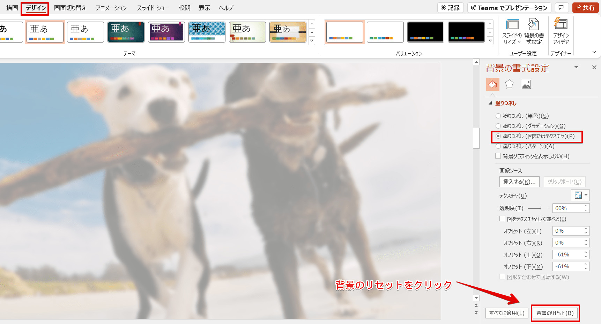Click the オフセット (左) value field
Image resolution: width=601 pixels, height=324 pixels.
click(568, 231)
